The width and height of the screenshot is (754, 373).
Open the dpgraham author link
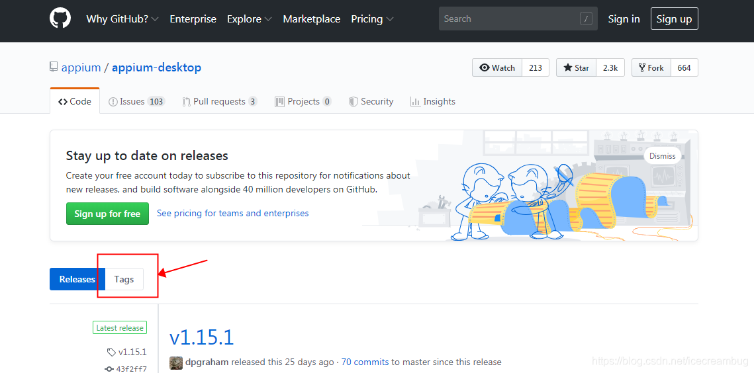tap(207, 362)
